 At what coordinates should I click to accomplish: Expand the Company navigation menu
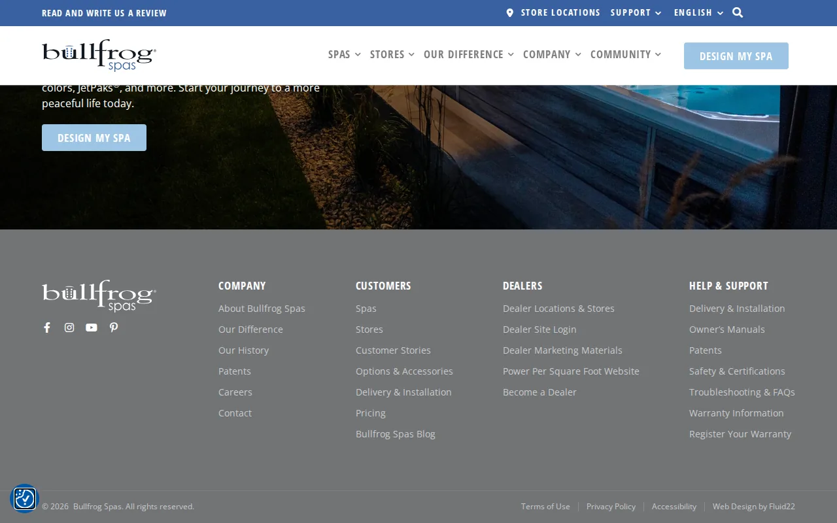click(552, 54)
